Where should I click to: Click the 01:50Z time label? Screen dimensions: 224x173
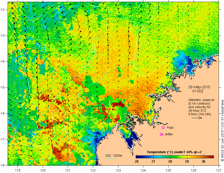pos(198,91)
